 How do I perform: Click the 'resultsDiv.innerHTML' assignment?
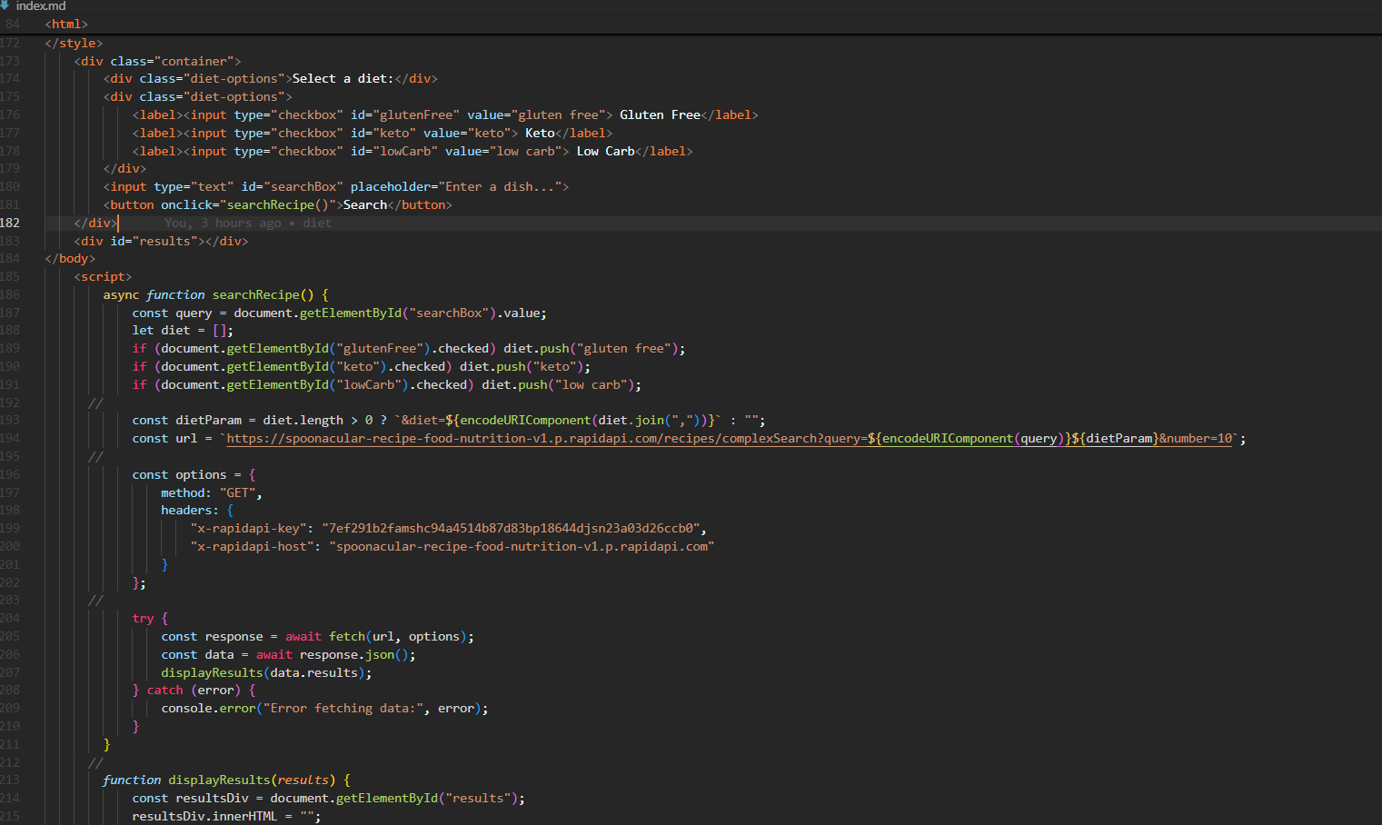(x=226, y=817)
